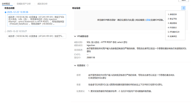Jump to outline item 3. 威胁情报

point(172,23)
